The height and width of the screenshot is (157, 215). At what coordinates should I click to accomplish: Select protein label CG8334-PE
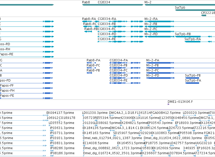(118, 81)
